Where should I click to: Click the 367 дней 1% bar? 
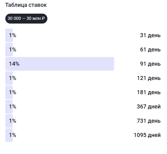pos(9,107)
